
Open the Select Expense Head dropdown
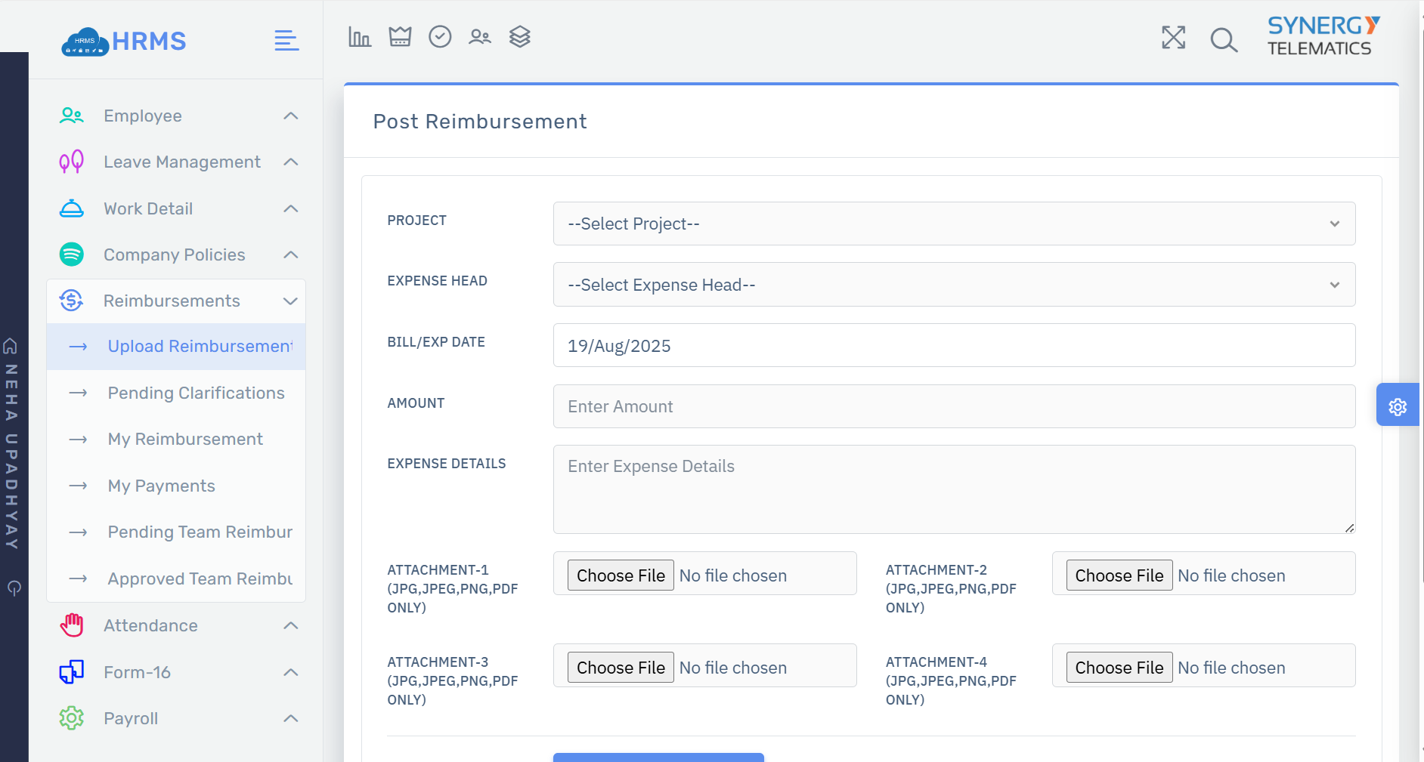tap(954, 285)
